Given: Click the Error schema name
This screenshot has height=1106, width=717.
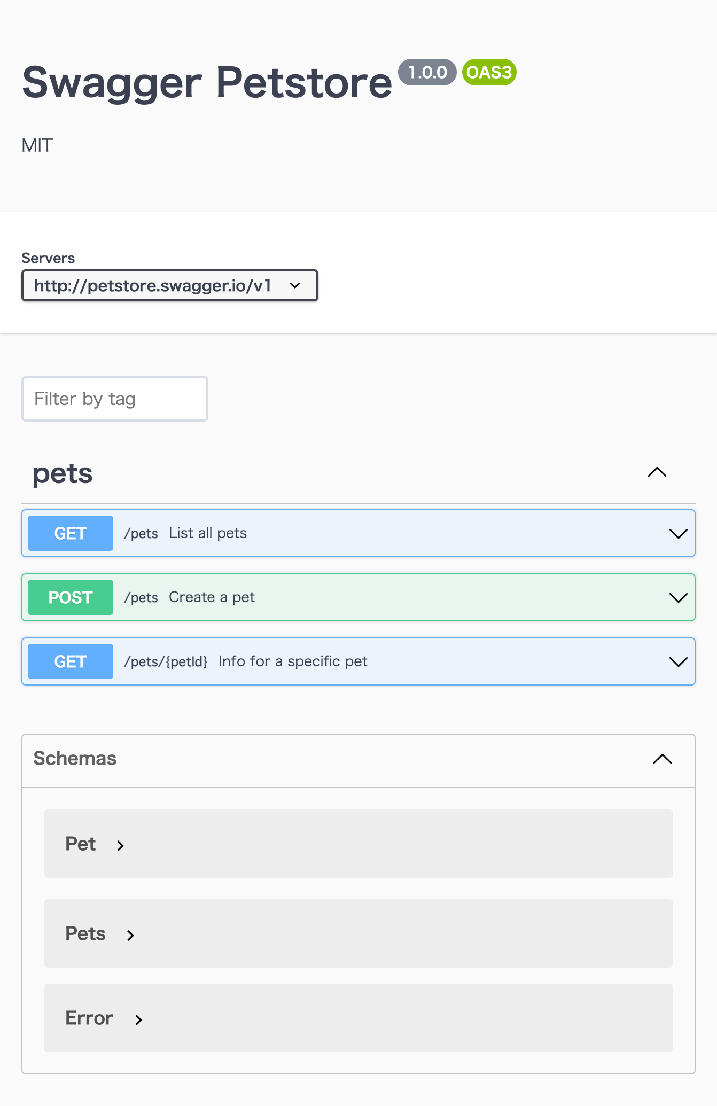Looking at the screenshot, I should pos(89,1018).
